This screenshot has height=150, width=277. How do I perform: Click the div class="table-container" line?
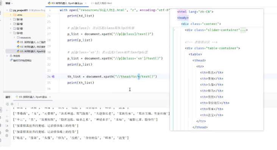pyautogui.click(x=213, y=48)
